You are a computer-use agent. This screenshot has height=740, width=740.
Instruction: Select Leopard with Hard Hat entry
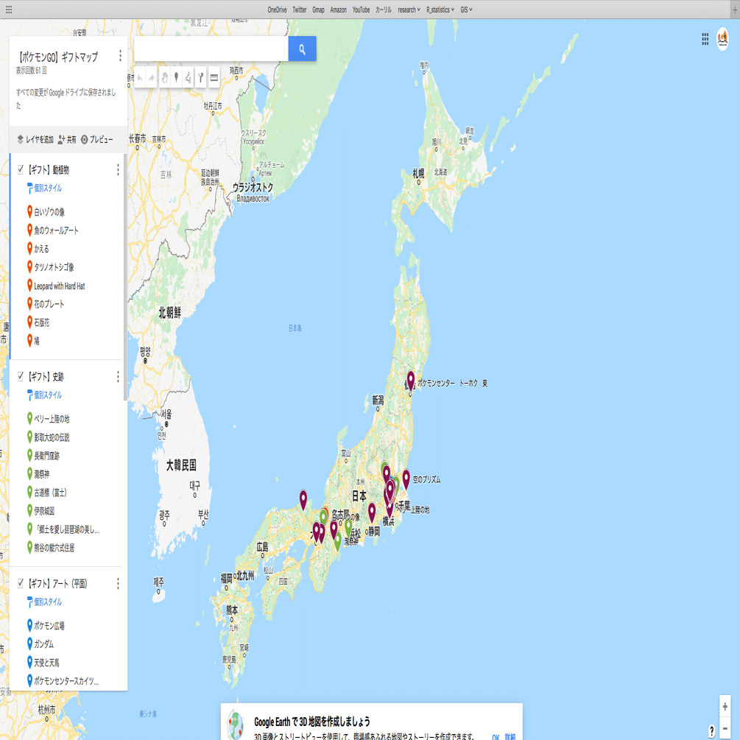[60, 286]
